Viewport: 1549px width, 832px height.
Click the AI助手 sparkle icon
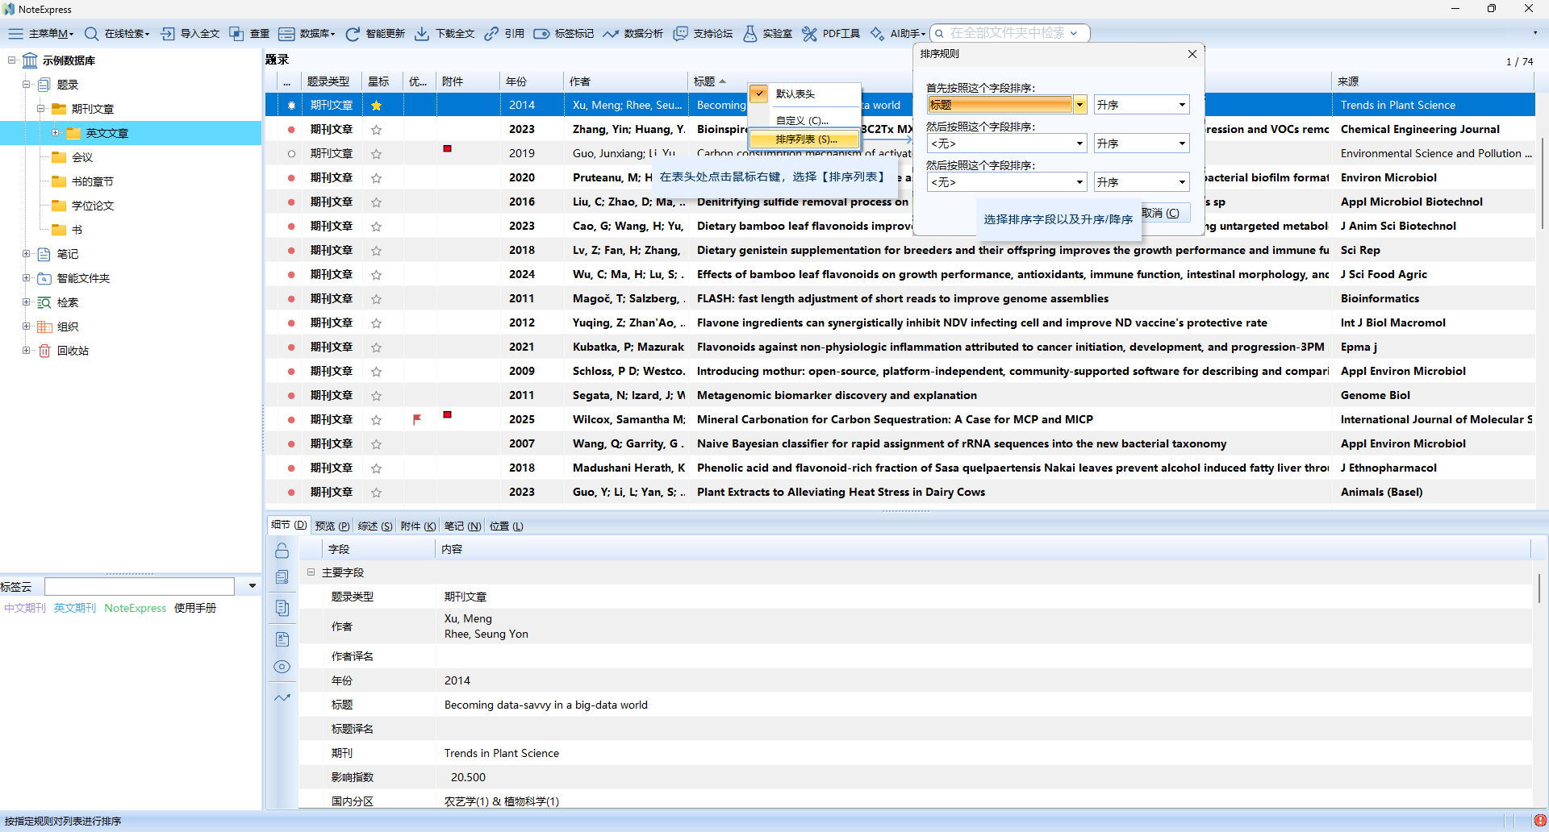point(877,33)
